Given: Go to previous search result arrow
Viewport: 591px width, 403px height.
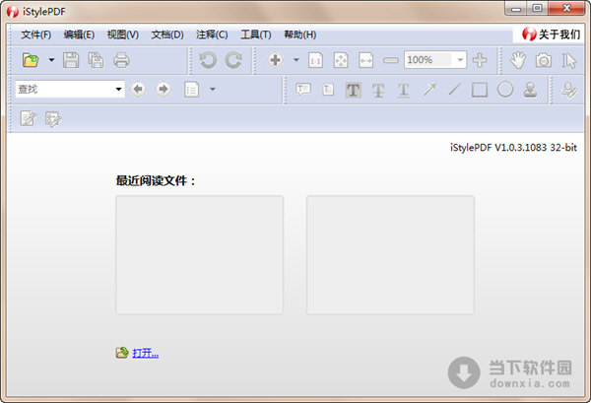Looking at the screenshot, I should coord(138,90).
